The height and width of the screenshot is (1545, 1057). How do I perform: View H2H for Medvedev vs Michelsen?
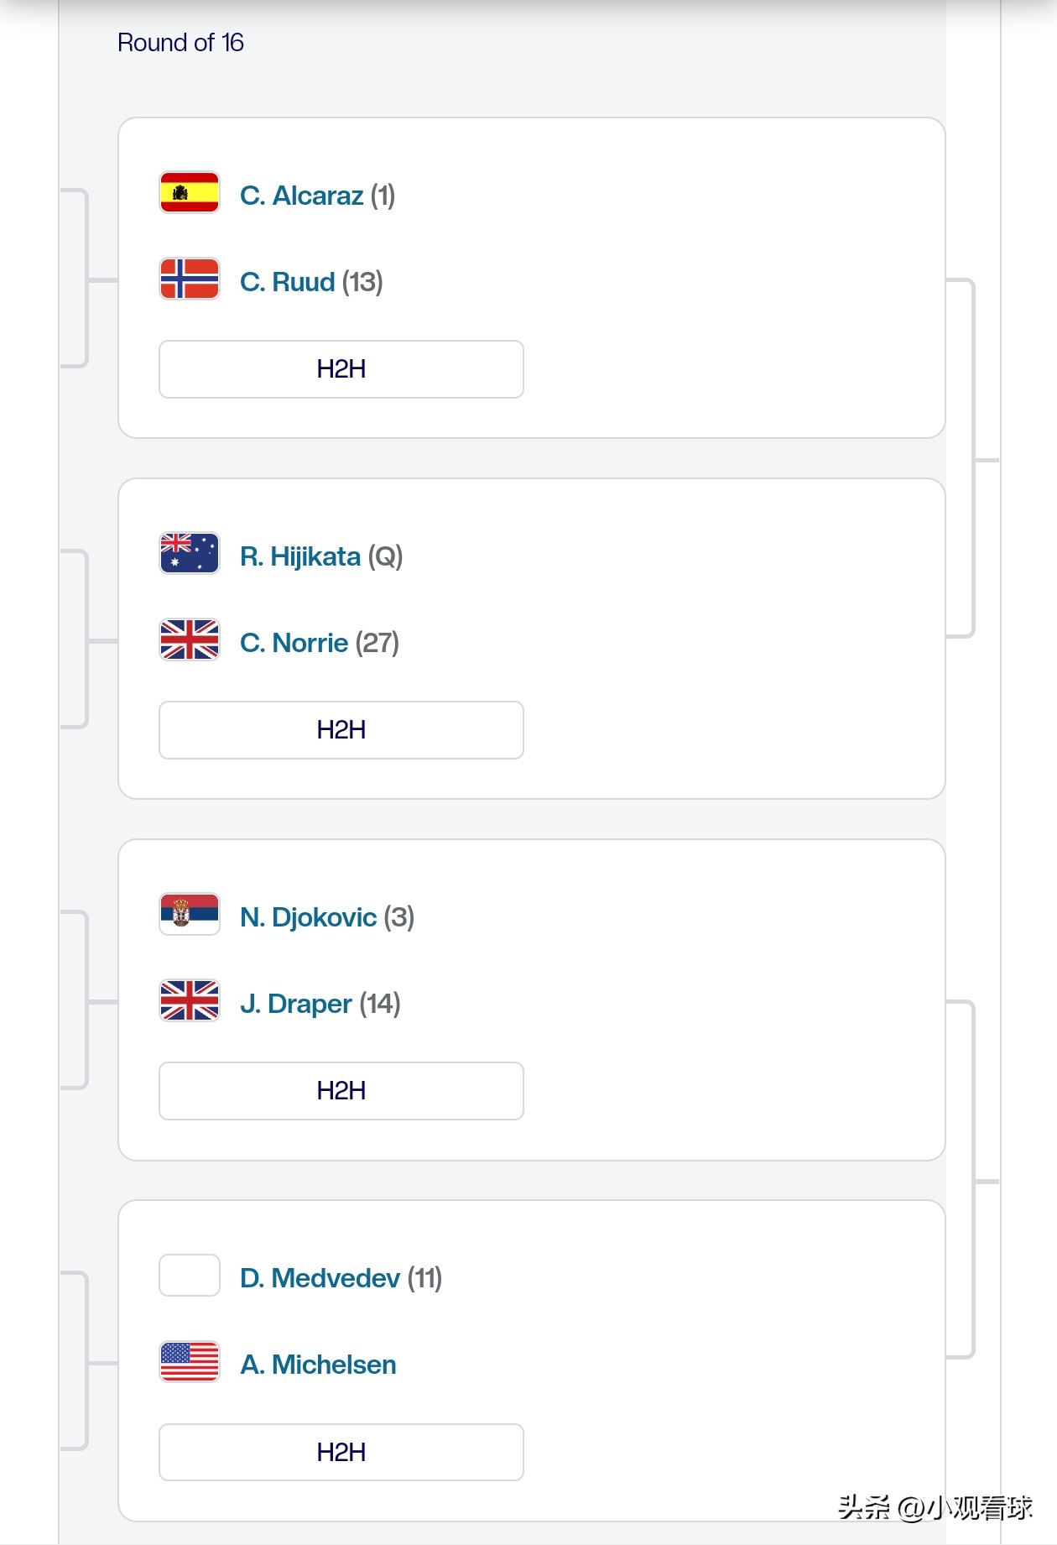(341, 1453)
